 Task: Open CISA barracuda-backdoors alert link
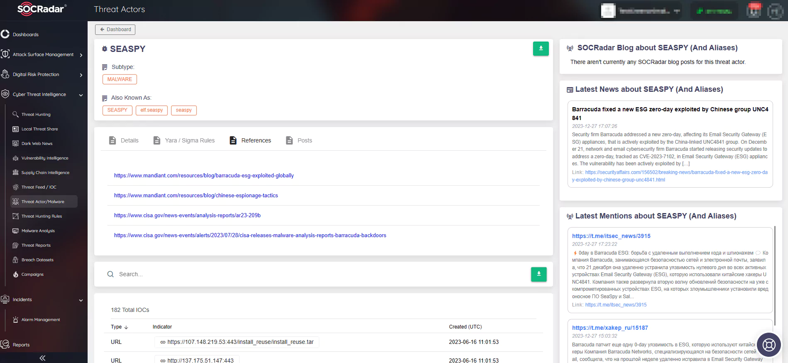pyautogui.click(x=250, y=235)
